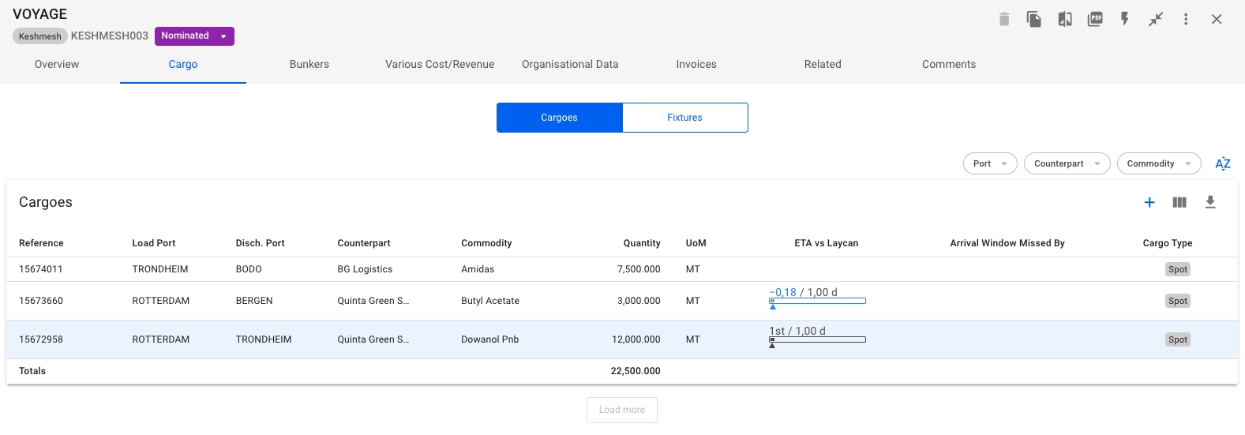Open the Commodity filter dropdown
The height and width of the screenshot is (435, 1245).
(x=1158, y=164)
